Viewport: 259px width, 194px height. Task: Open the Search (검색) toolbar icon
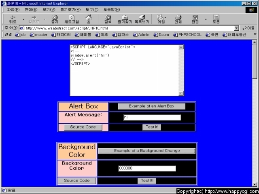(108, 19)
